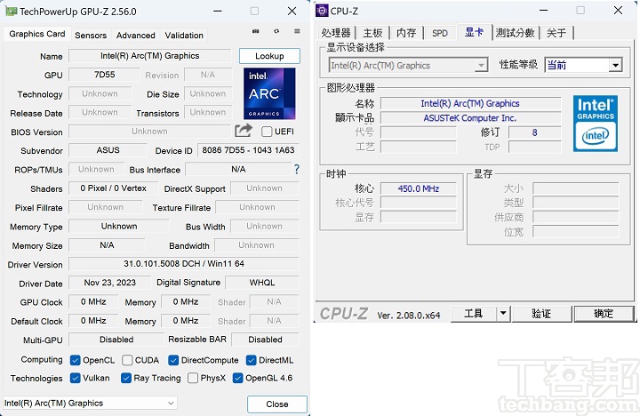The image size is (640, 416).
Task: Switch to the Validation tab
Action: point(184,35)
